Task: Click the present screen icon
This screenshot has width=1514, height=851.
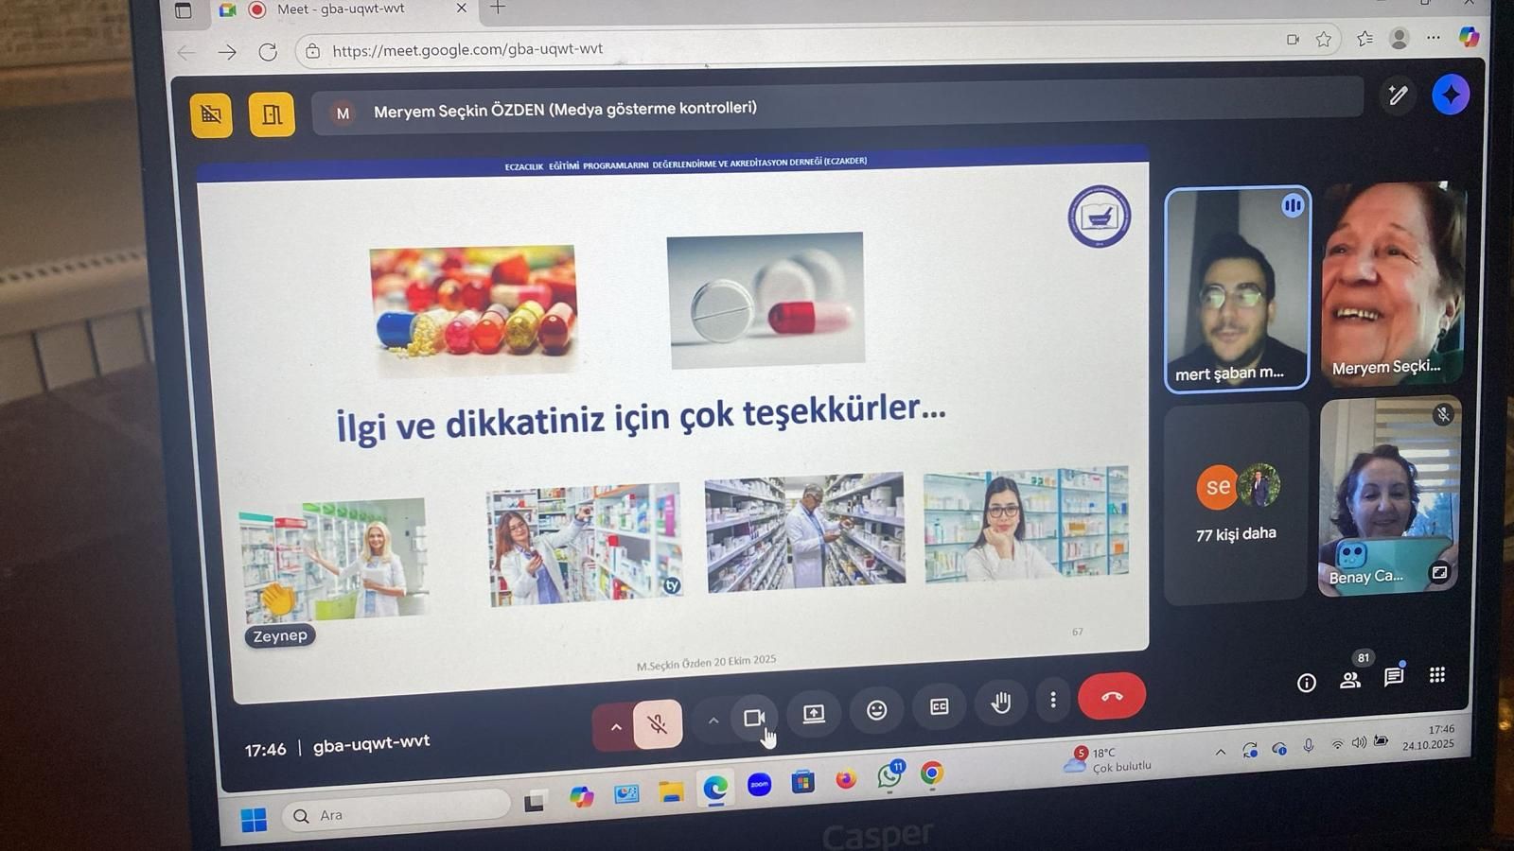Action: click(x=814, y=714)
